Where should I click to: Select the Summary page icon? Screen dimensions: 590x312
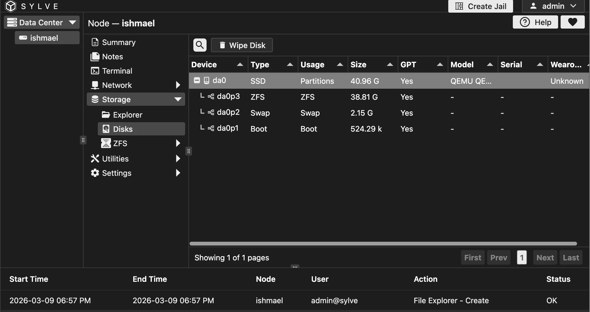95,42
